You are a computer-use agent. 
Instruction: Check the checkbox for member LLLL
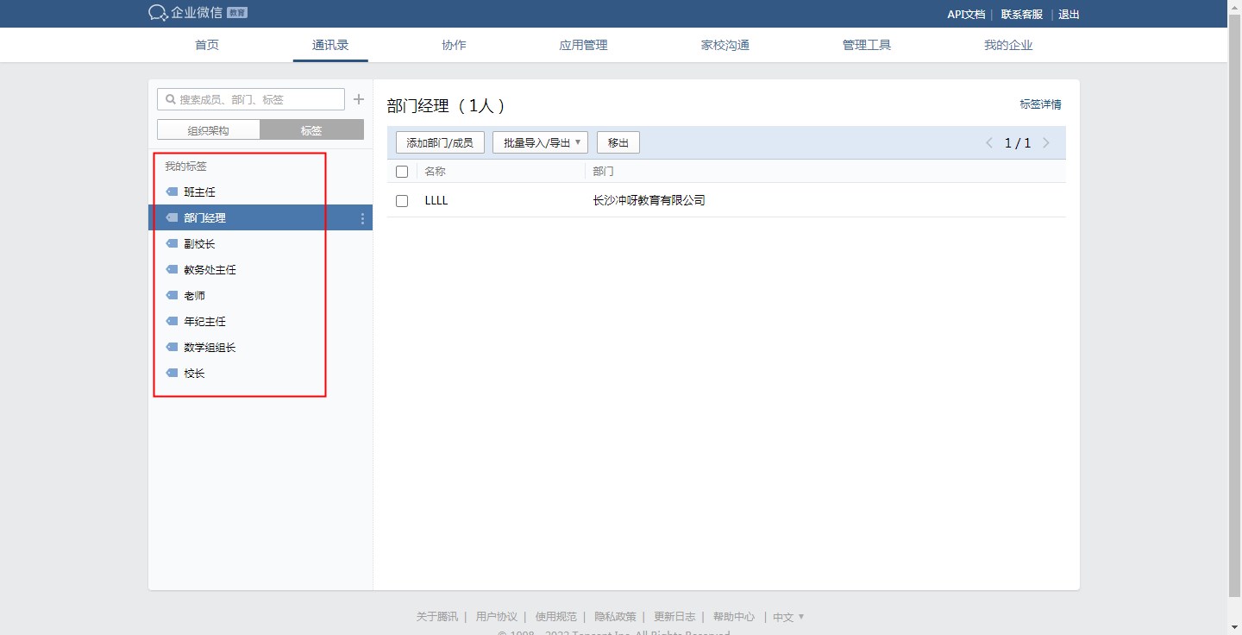point(402,201)
